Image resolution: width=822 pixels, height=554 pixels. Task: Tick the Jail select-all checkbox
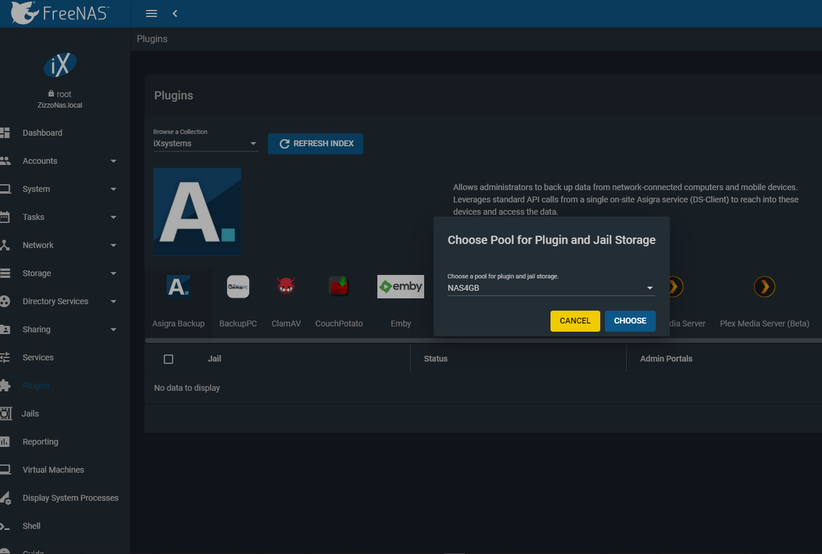click(x=168, y=359)
